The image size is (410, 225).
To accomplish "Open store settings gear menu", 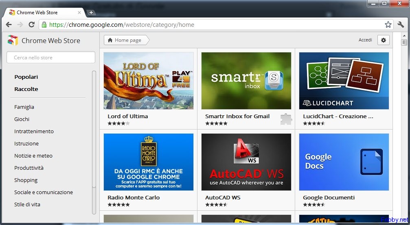I will 383,40.
